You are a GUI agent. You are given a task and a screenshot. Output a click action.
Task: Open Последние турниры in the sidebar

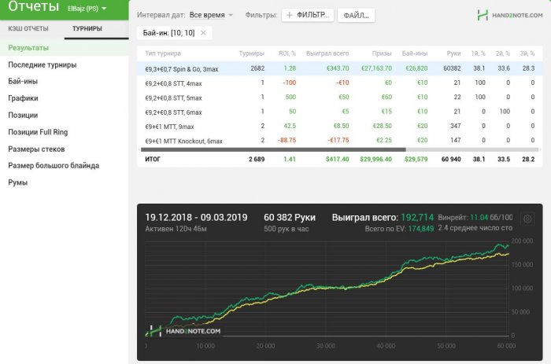[x=42, y=64]
